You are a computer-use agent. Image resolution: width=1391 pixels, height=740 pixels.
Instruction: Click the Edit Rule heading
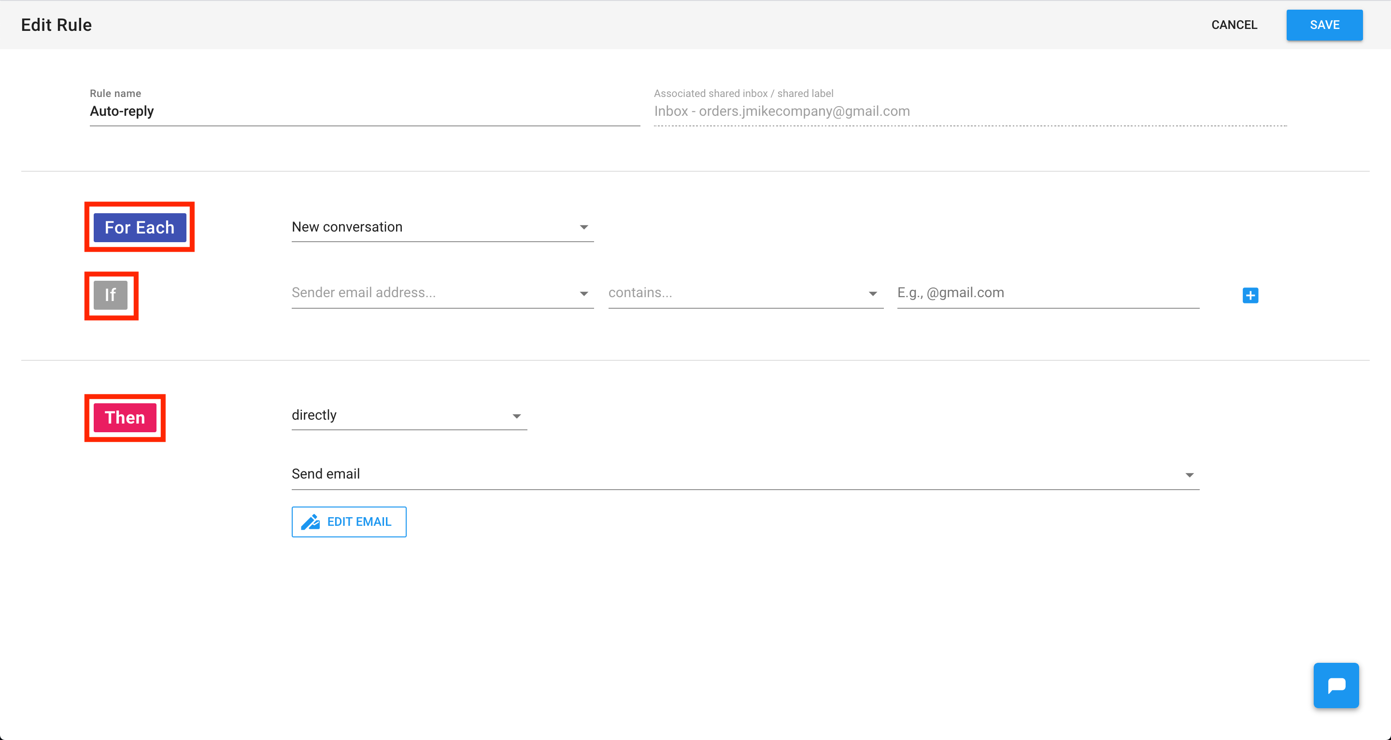click(56, 25)
